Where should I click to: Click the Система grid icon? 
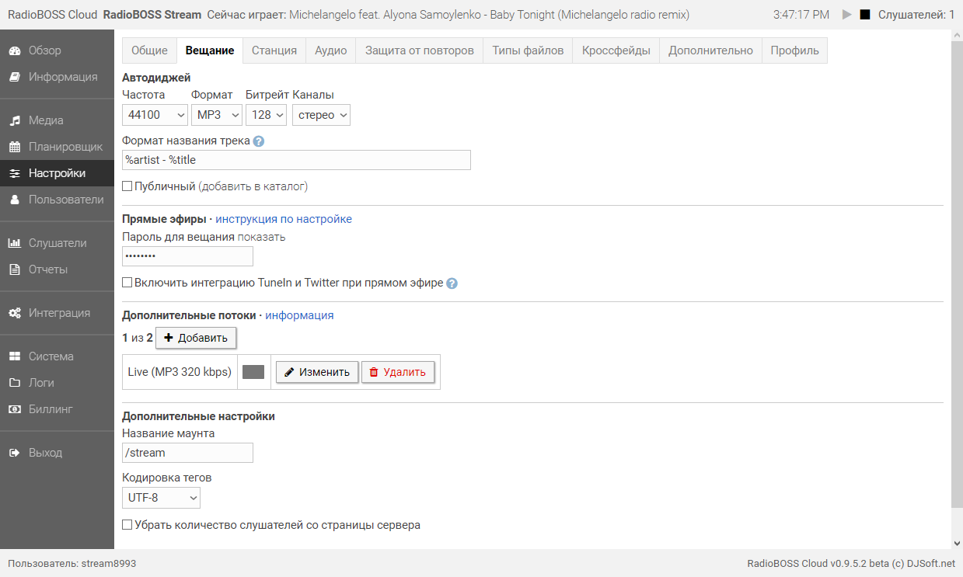pyautogui.click(x=14, y=356)
